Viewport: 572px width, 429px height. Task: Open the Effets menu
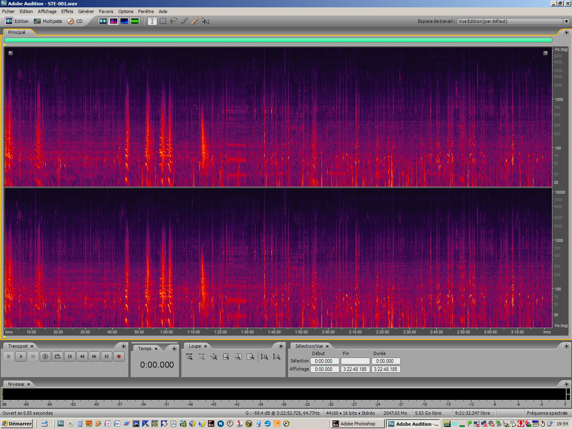(x=67, y=11)
